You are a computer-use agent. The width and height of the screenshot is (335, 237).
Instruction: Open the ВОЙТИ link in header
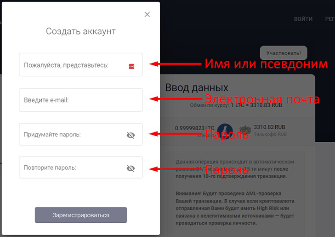coord(303,19)
